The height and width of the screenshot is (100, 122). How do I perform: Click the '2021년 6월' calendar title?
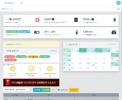tap(73, 45)
